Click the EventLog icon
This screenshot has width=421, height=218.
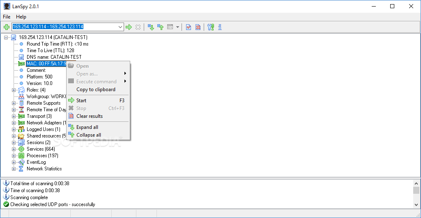[x=21, y=162]
